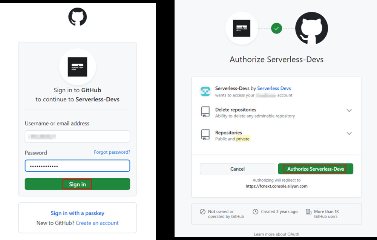377x240 pixels.
Task: Click the Serverless-Devs logo in sign-in card
Action: tap(77, 67)
